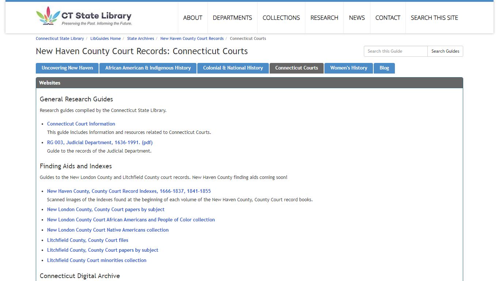Open New Haven County Court Record Indexes
Viewport: 499px width, 281px height.
click(x=129, y=191)
